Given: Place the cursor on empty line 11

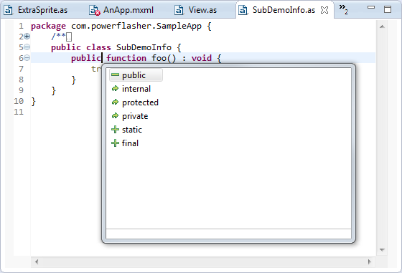Looking at the screenshot, I should point(65,112).
